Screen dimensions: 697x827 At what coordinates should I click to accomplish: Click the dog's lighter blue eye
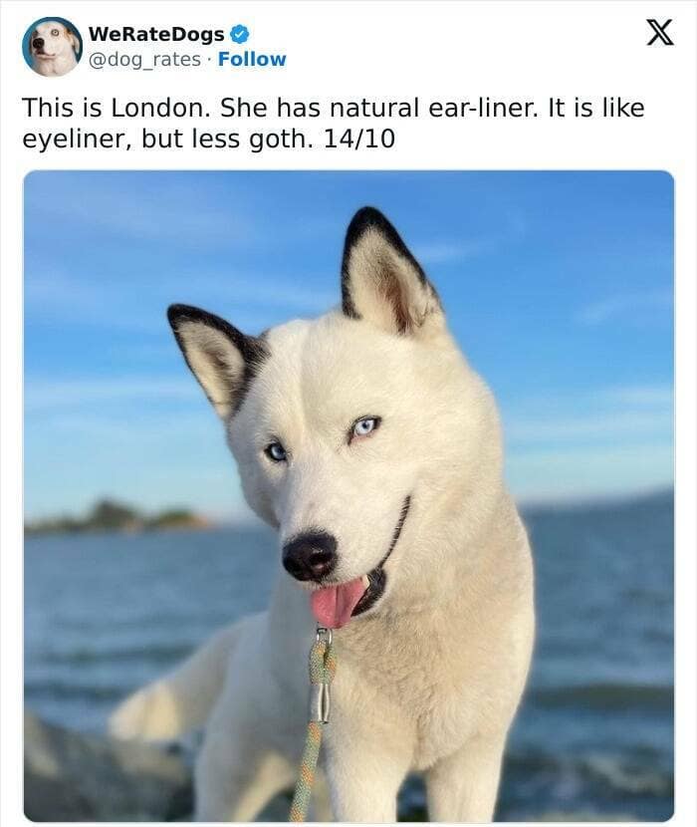tap(365, 426)
